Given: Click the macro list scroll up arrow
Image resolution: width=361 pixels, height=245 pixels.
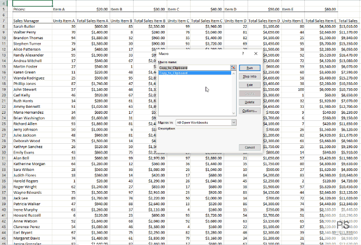Looking at the screenshot, I should (x=234, y=73).
